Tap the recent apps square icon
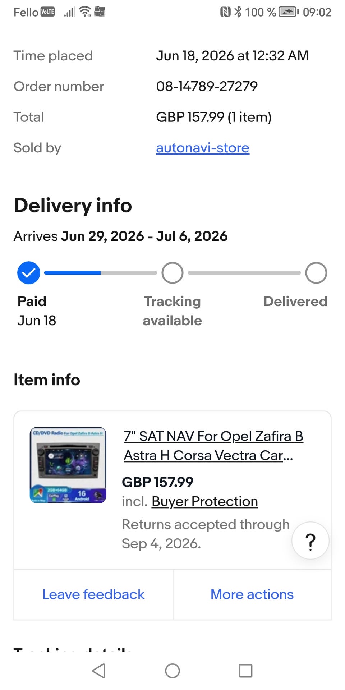 [245, 671]
